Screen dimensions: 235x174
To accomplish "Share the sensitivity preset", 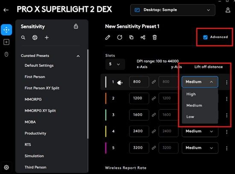I will (143, 37).
